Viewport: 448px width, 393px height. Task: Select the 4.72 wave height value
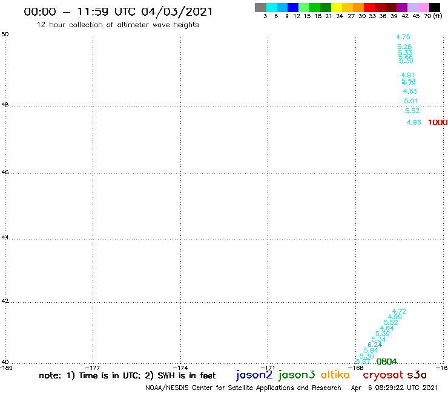point(399,311)
